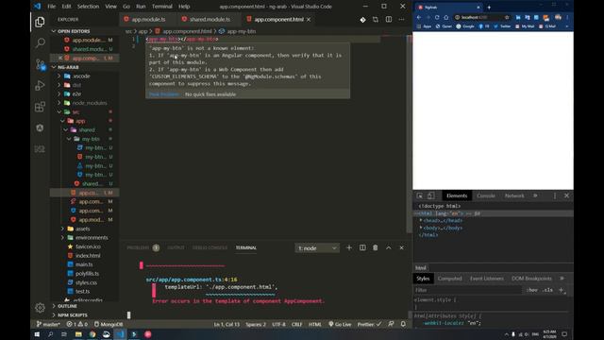
Task: Reload the page in the browser window
Action: click(437, 17)
